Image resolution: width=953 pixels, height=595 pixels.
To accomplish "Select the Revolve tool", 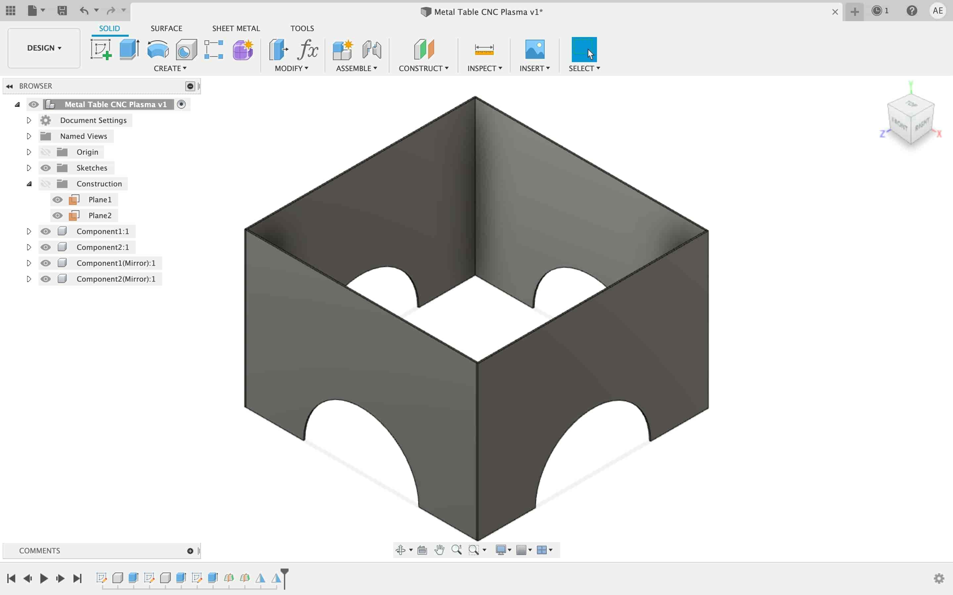I will 158,50.
